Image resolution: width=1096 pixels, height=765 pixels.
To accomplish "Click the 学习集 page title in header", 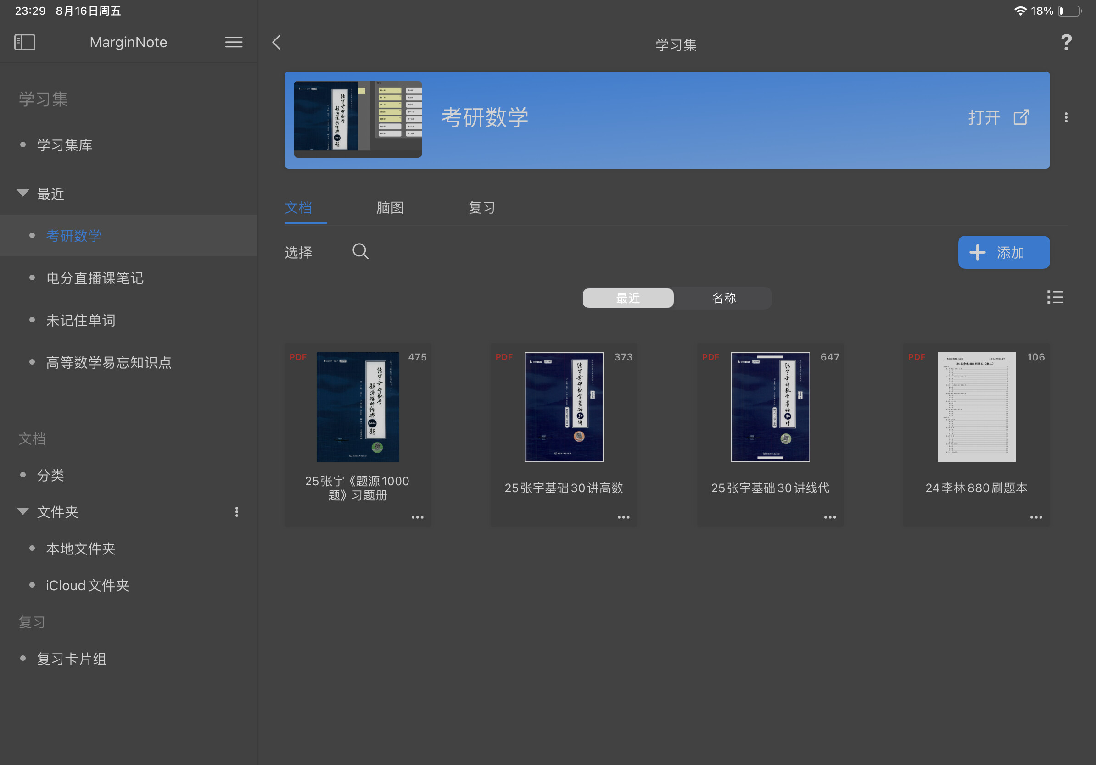I will (676, 45).
